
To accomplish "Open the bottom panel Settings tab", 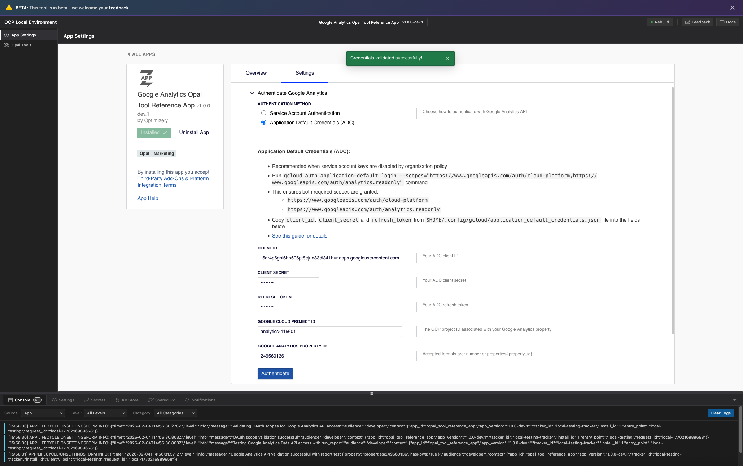I will click(63, 400).
